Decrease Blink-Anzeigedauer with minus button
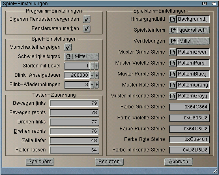This screenshot has height=175, width=219. pyautogui.click(x=92, y=75)
